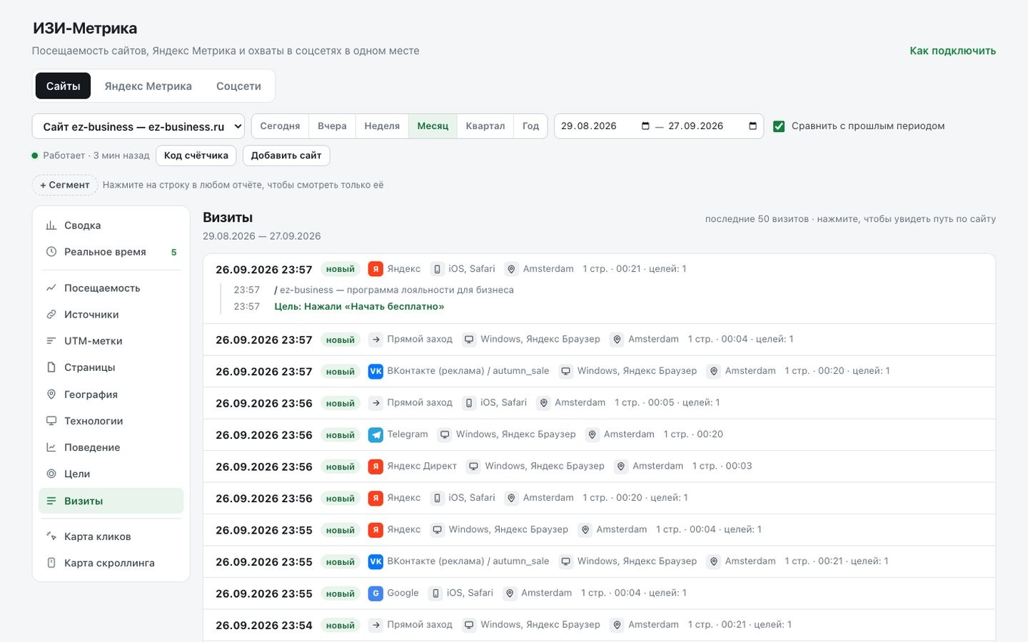The height and width of the screenshot is (642, 1028).
Task: Click the goal text Нажали «Начать бесплатно»
Action: click(x=359, y=307)
